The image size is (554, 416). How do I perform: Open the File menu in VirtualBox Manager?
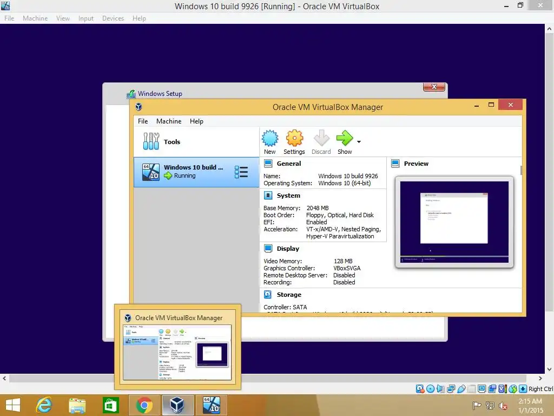[143, 121]
